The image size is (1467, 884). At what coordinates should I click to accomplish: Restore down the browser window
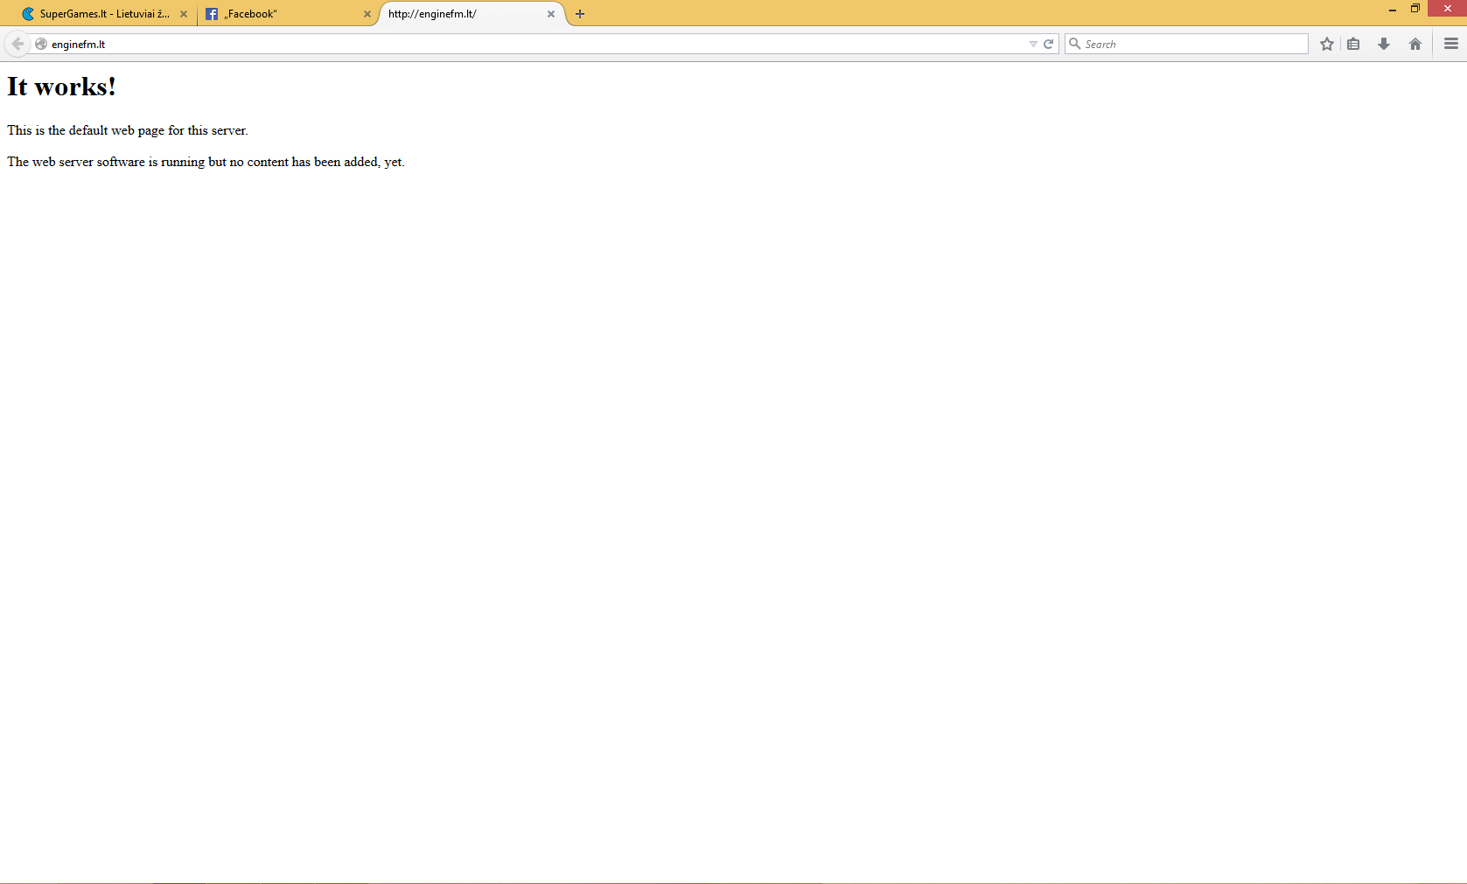pyautogui.click(x=1415, y=9)
